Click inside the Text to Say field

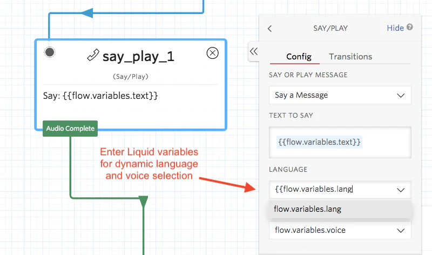[x=340, y=142]
